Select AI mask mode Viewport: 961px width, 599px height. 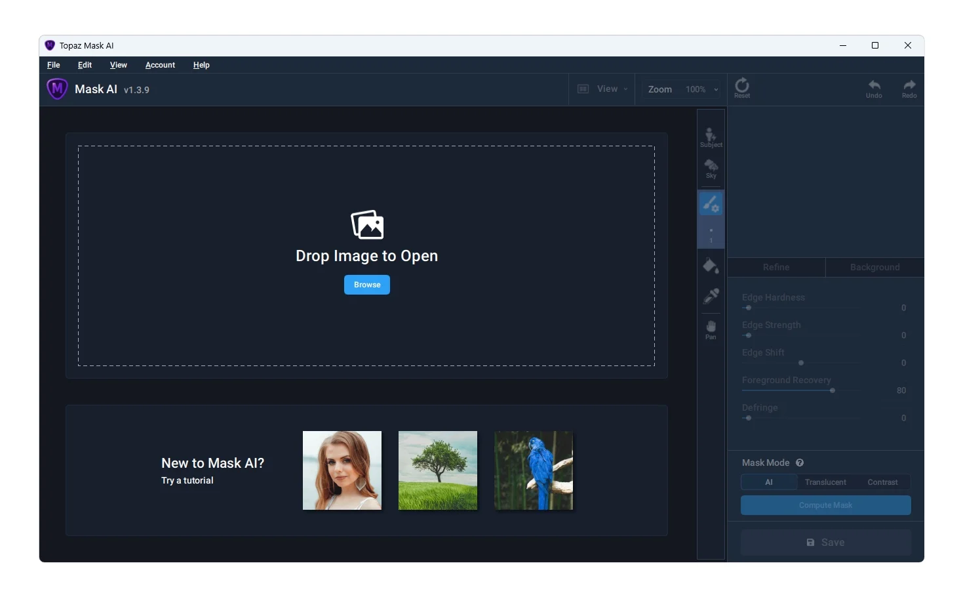click(x=769, y=482)
